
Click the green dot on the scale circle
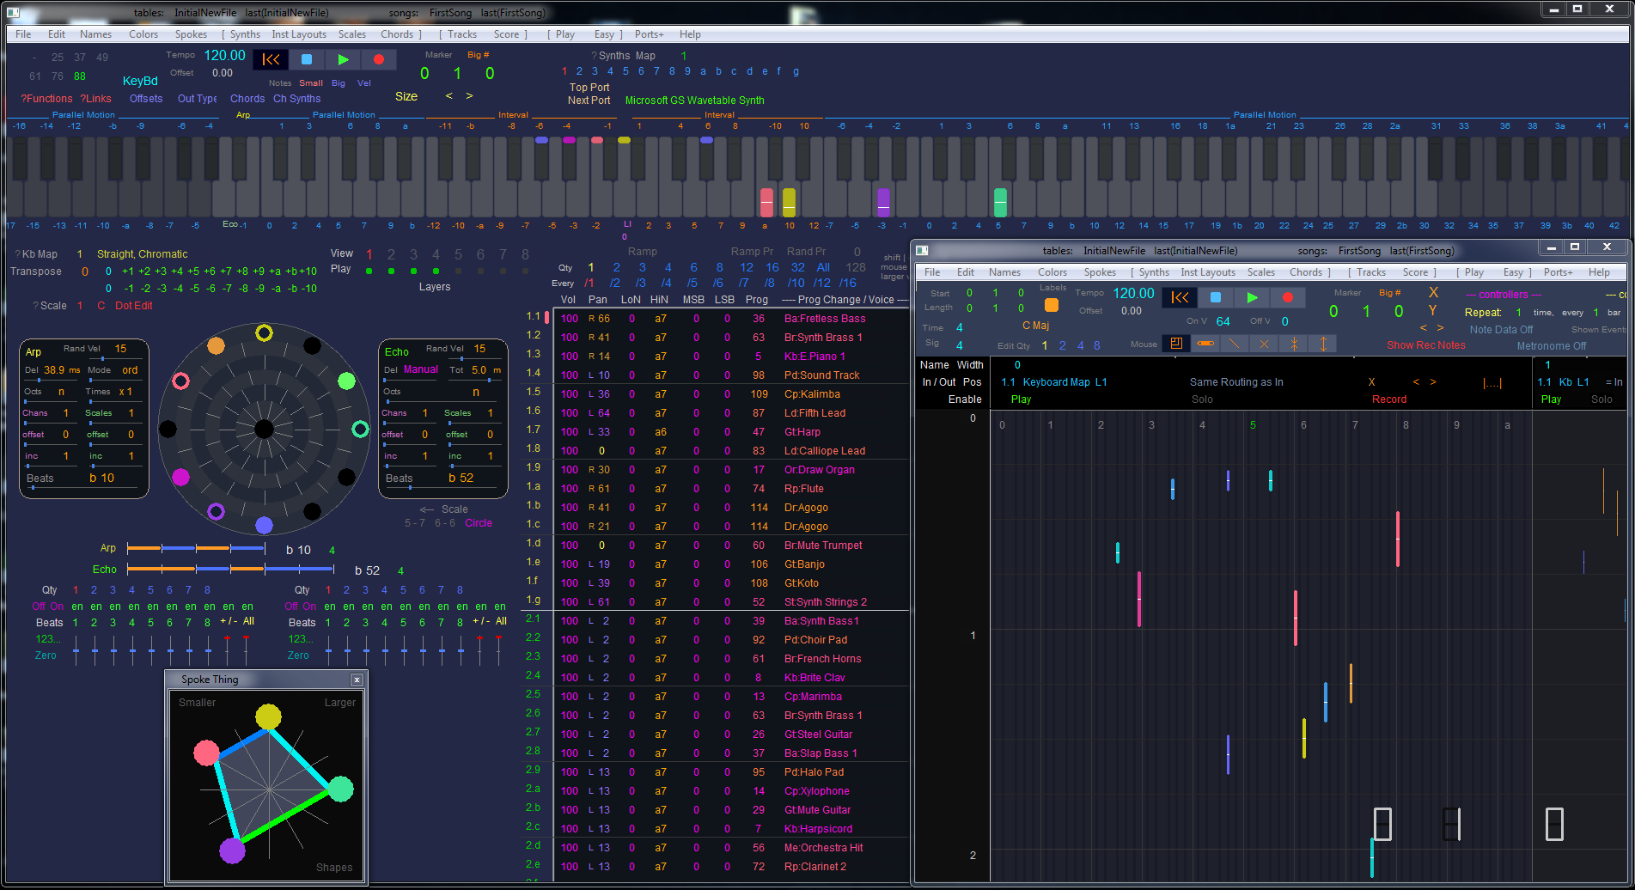tap(346, 381)
